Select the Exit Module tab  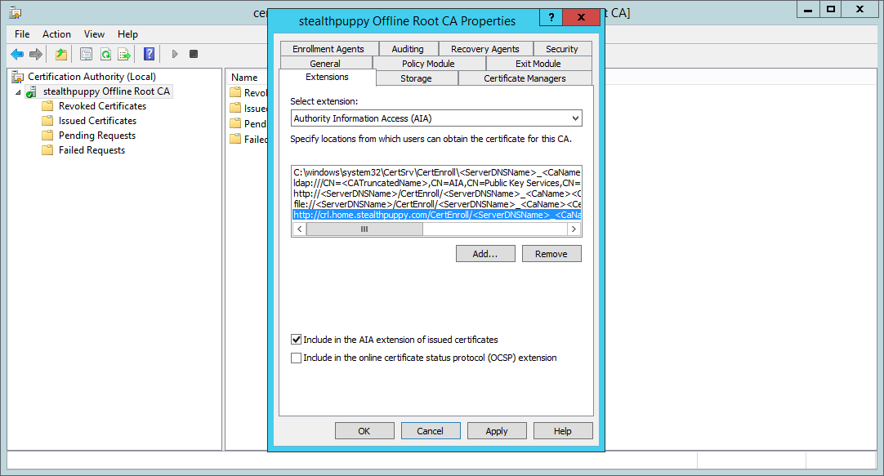click(538, 64)
